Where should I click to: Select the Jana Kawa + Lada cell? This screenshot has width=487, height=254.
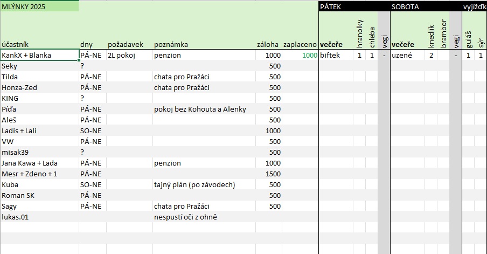tap(39, 163)
